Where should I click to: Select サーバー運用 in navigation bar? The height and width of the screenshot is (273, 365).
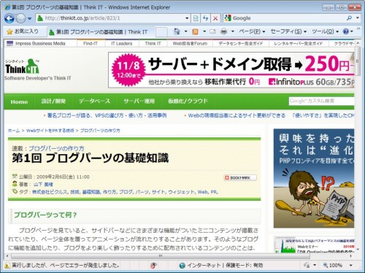coord(139,101)
